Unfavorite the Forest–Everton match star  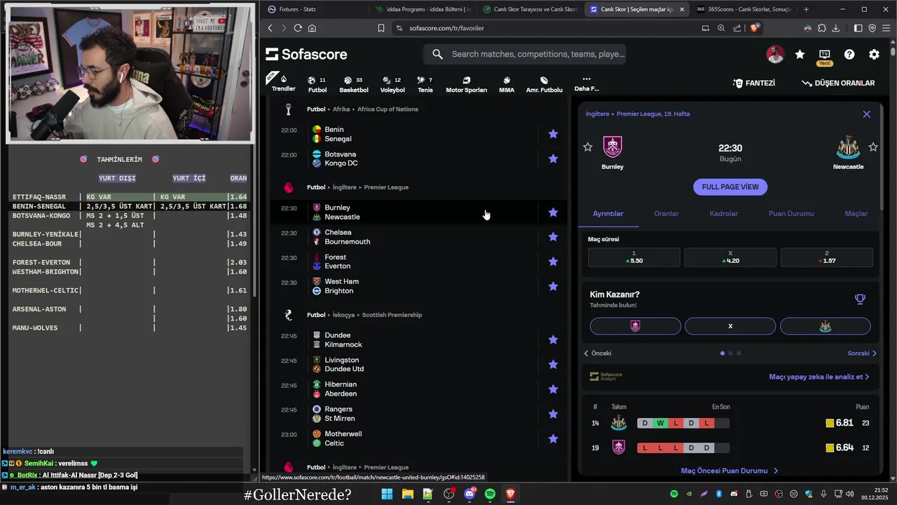553,262
